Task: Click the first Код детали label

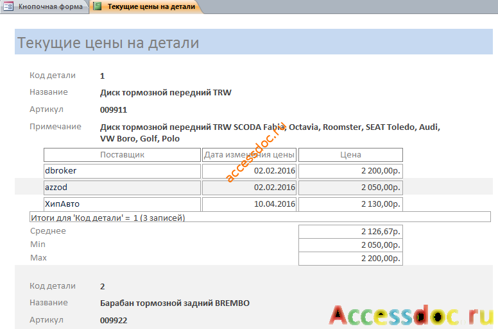Action: pos(53,76)
